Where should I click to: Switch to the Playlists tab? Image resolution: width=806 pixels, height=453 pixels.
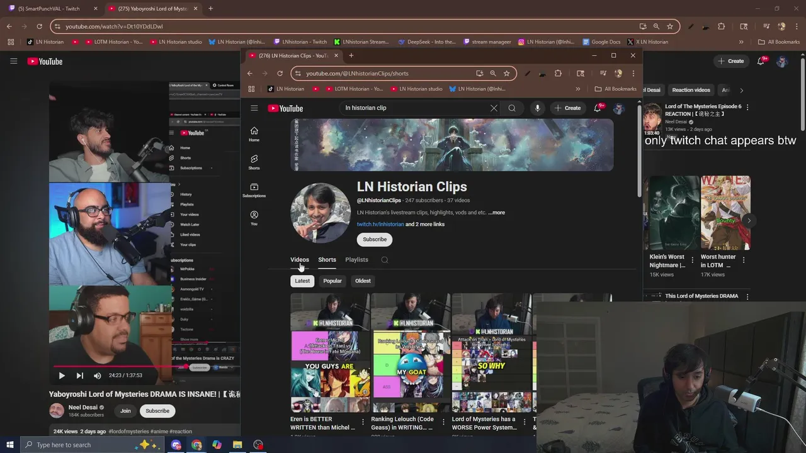[356, 260]
